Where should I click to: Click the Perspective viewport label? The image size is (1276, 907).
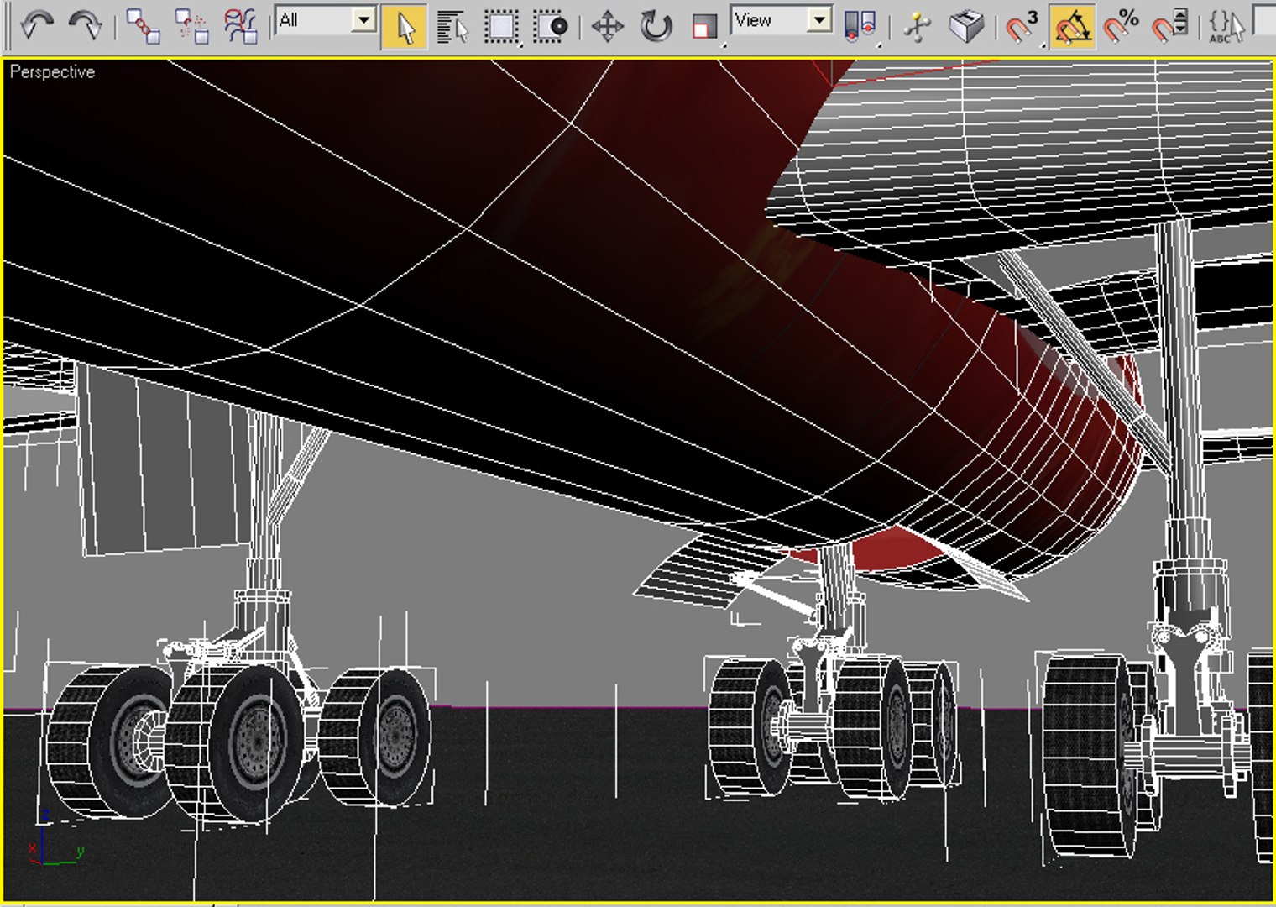click(52, 72)
